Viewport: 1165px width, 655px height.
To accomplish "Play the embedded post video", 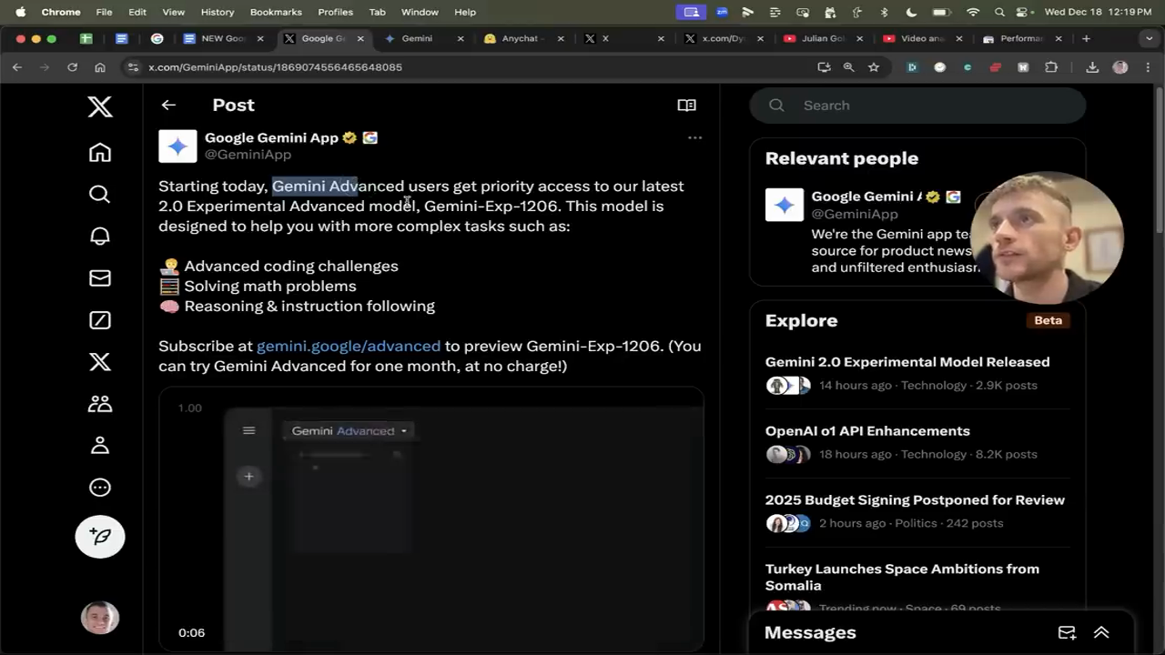I will click(x=431, y=519).
